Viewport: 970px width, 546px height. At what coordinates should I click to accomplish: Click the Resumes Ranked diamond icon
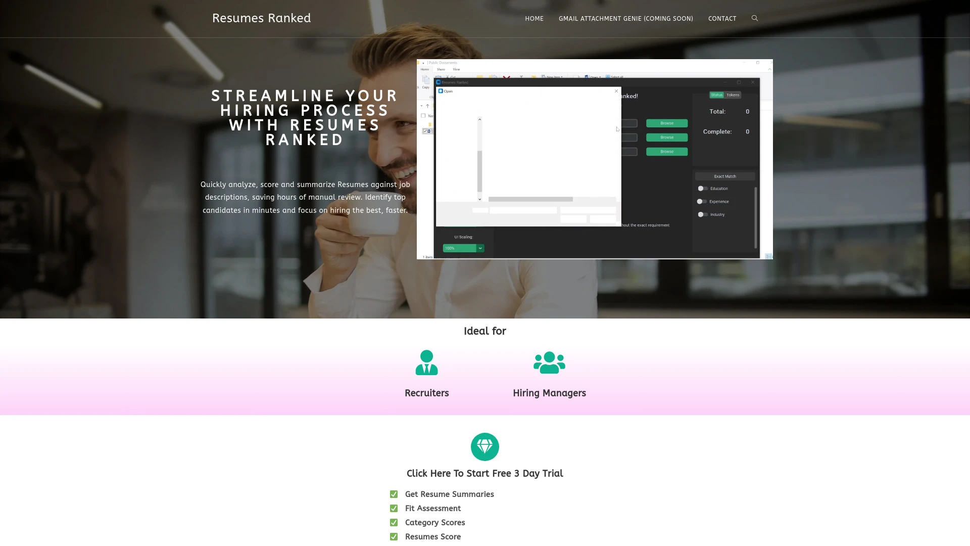click(x=485, y=447)
